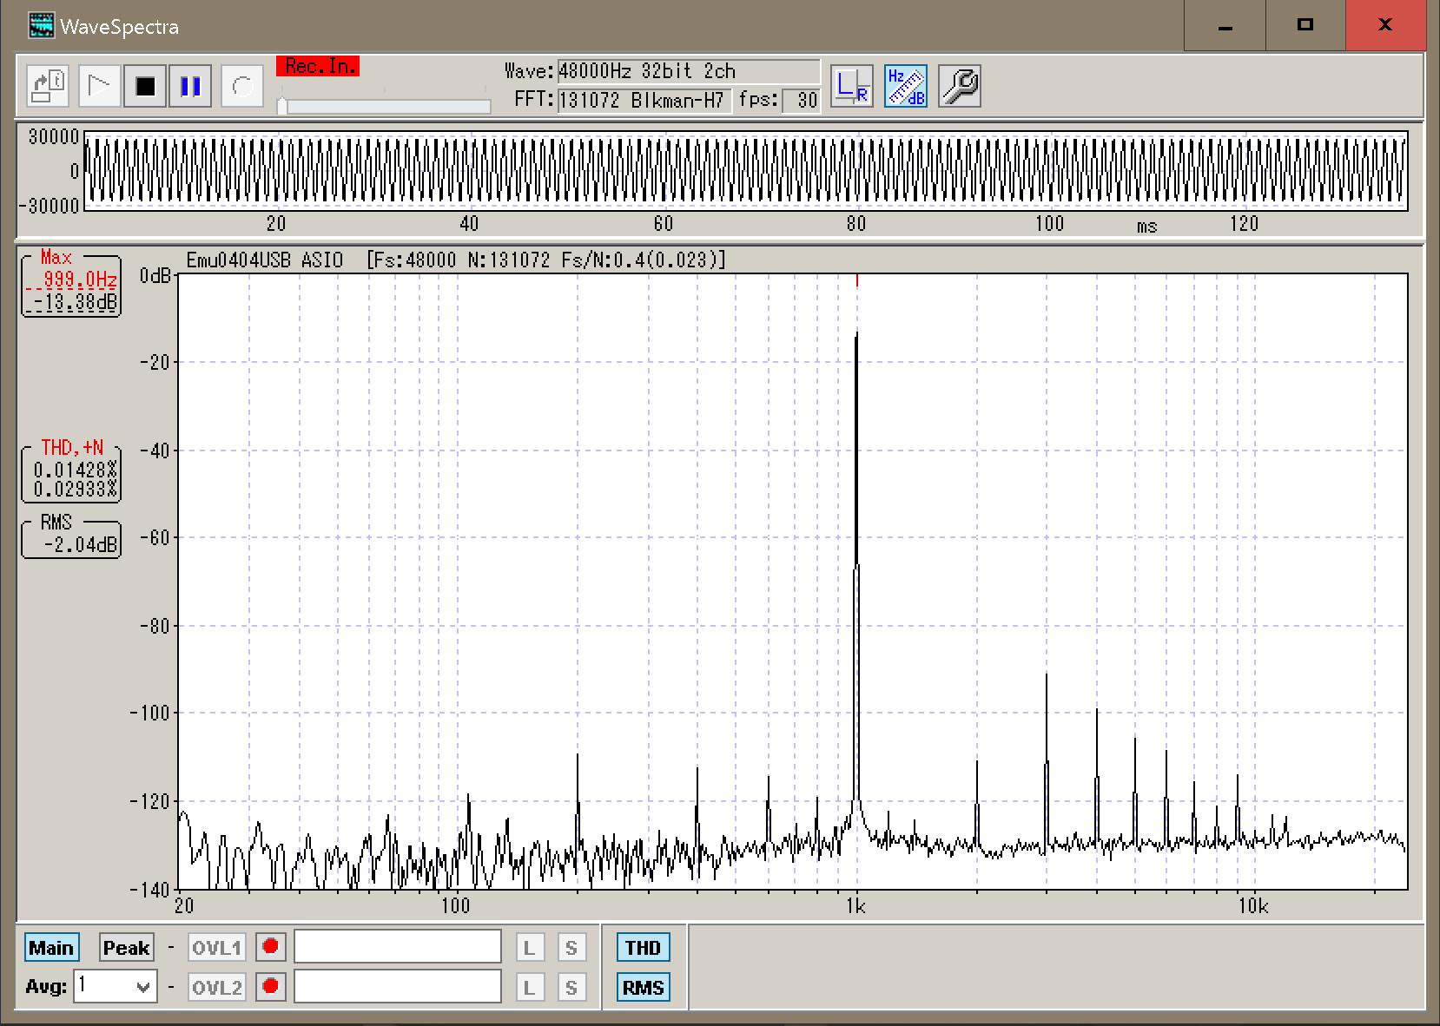Toggle the L/R channel display icon

coord(852,86)
